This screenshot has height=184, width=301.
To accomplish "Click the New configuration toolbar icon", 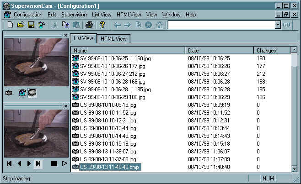I will tap(11, 25).
